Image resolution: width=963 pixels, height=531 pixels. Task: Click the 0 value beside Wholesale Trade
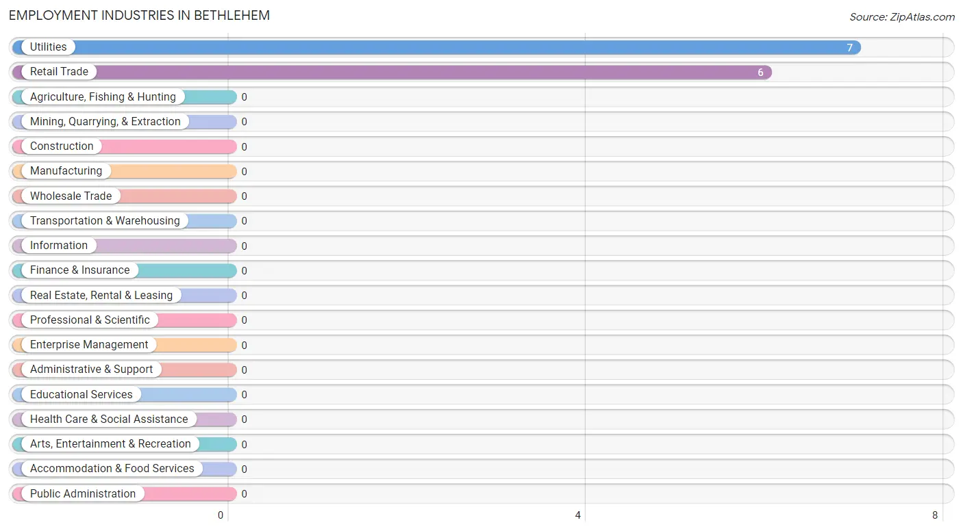click(x=244, y=196)
